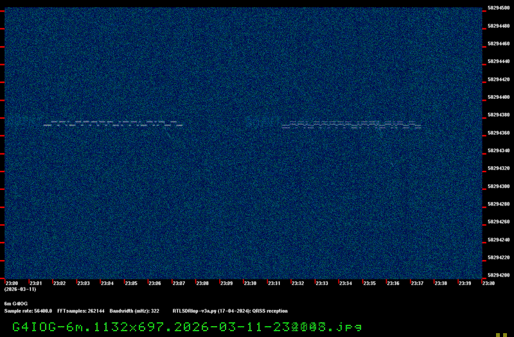Image resolution: width=514 pixels, height=337 pixels.
Task: Select the 23:05 time label
Action: (x=131, y=283)
